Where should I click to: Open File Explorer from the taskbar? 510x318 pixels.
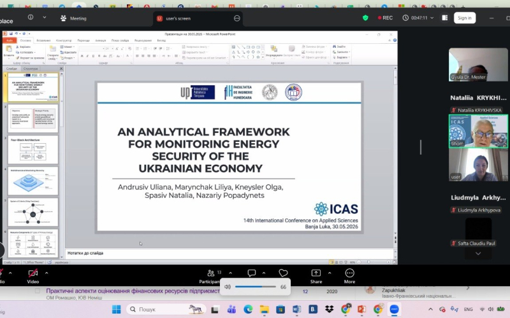pos(264,309)
